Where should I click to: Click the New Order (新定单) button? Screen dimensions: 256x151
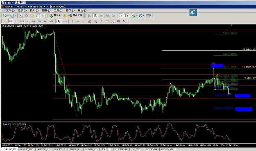(x=55, y=16)
